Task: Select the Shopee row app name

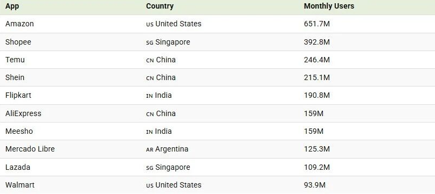Action: pos(18,42)
